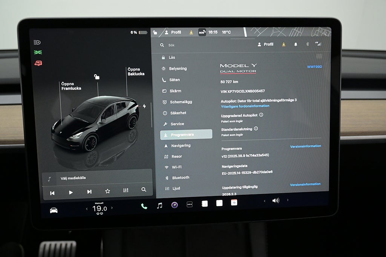Open Ytterligare fordonsinformation link
The width and height of the screenshot is (386, 257).
245,106
